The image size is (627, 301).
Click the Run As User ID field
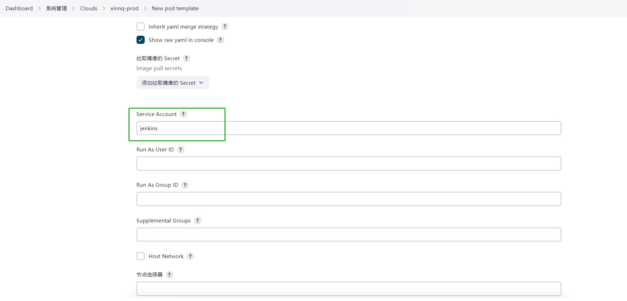coord(349,164)
